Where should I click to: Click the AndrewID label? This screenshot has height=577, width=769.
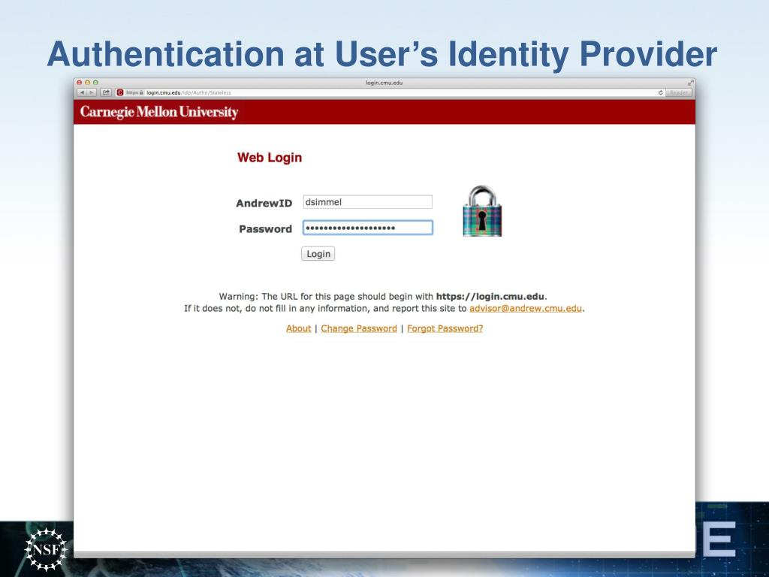coord(264,203)
